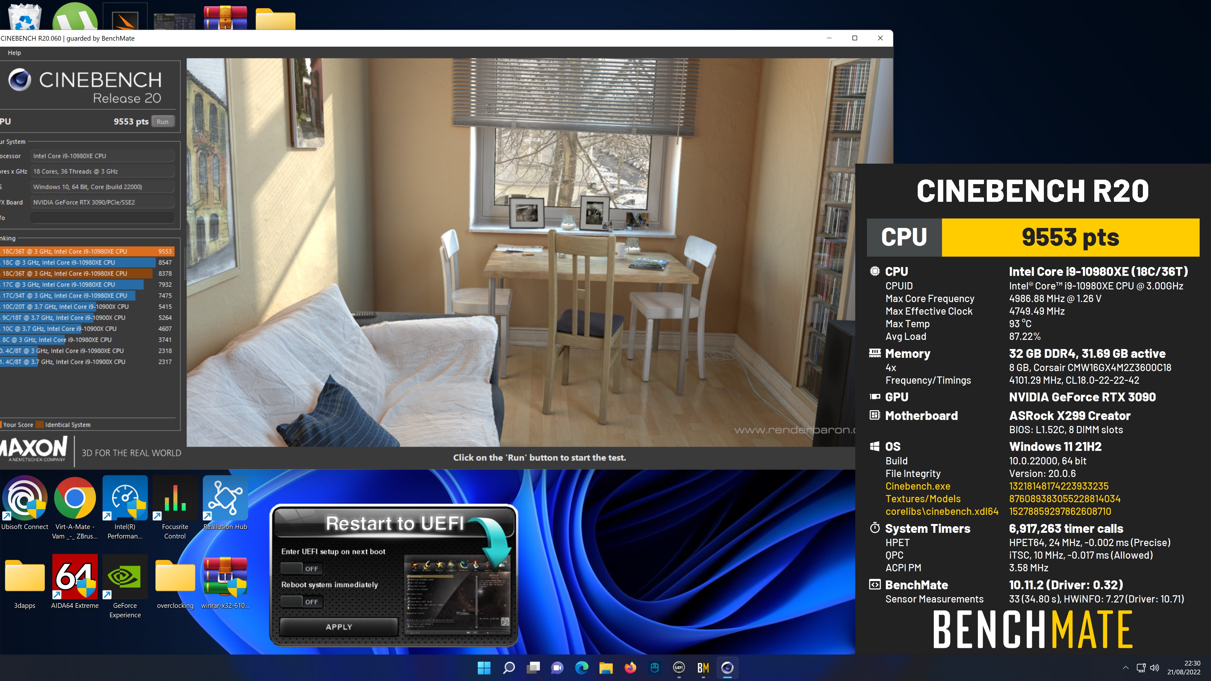
Task: Select ranking row with score 8378
Action: [87, 274]
